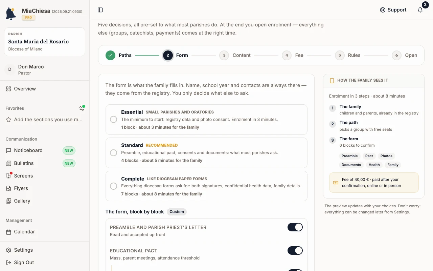Screen dimensions: 433x271
Task: Open the notifications bell
Action: click(420, 10)
